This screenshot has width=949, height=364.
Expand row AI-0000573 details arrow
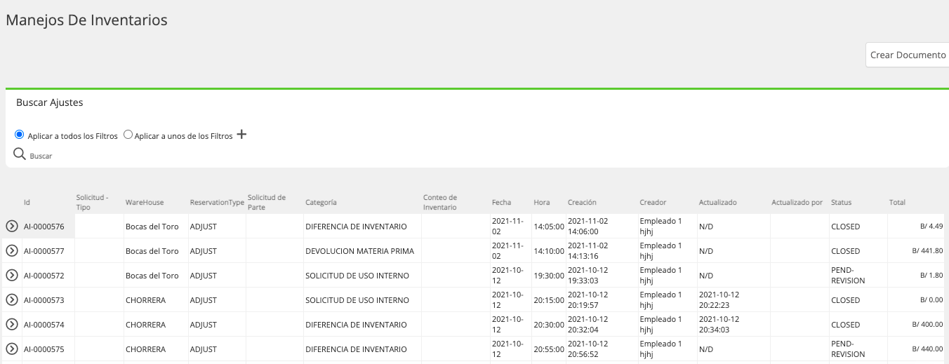point(11,299)
